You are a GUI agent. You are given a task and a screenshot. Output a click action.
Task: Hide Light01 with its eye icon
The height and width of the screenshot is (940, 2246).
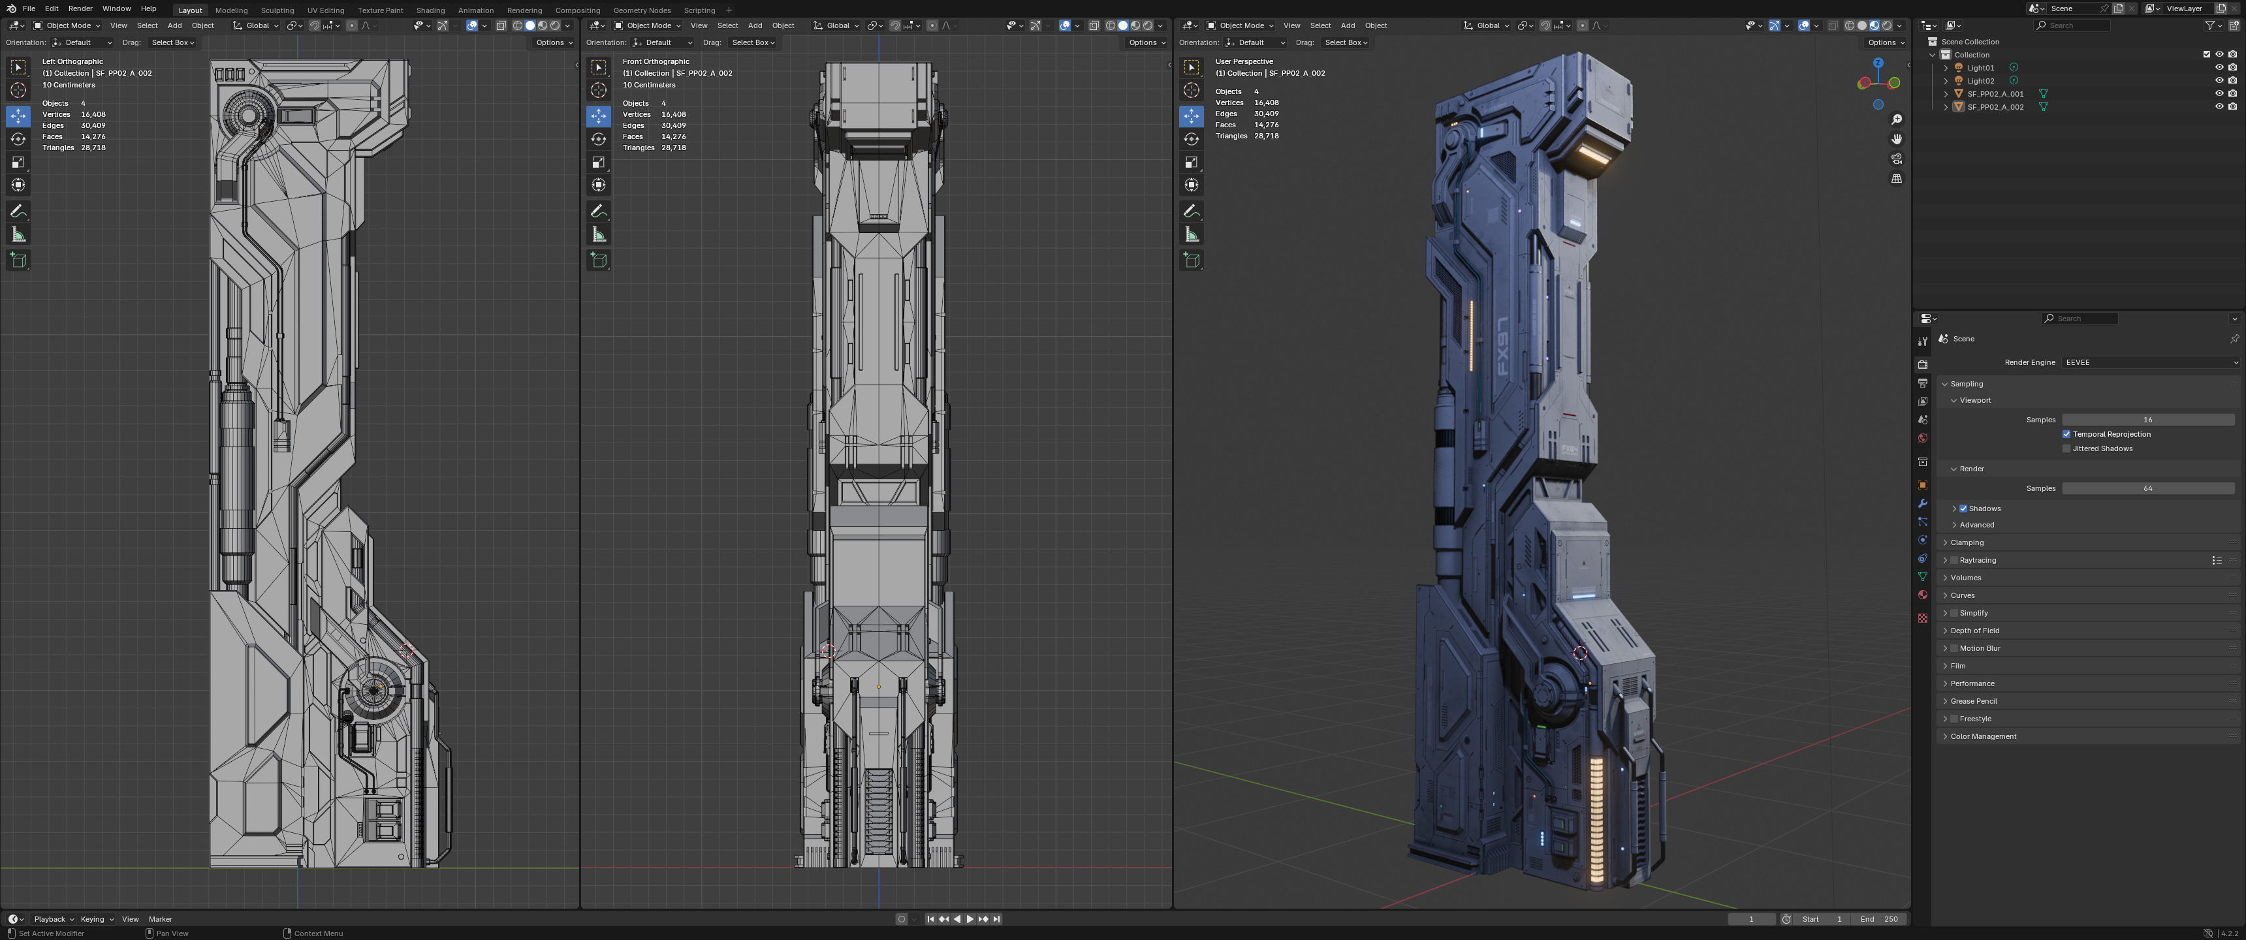point(2219,67)
